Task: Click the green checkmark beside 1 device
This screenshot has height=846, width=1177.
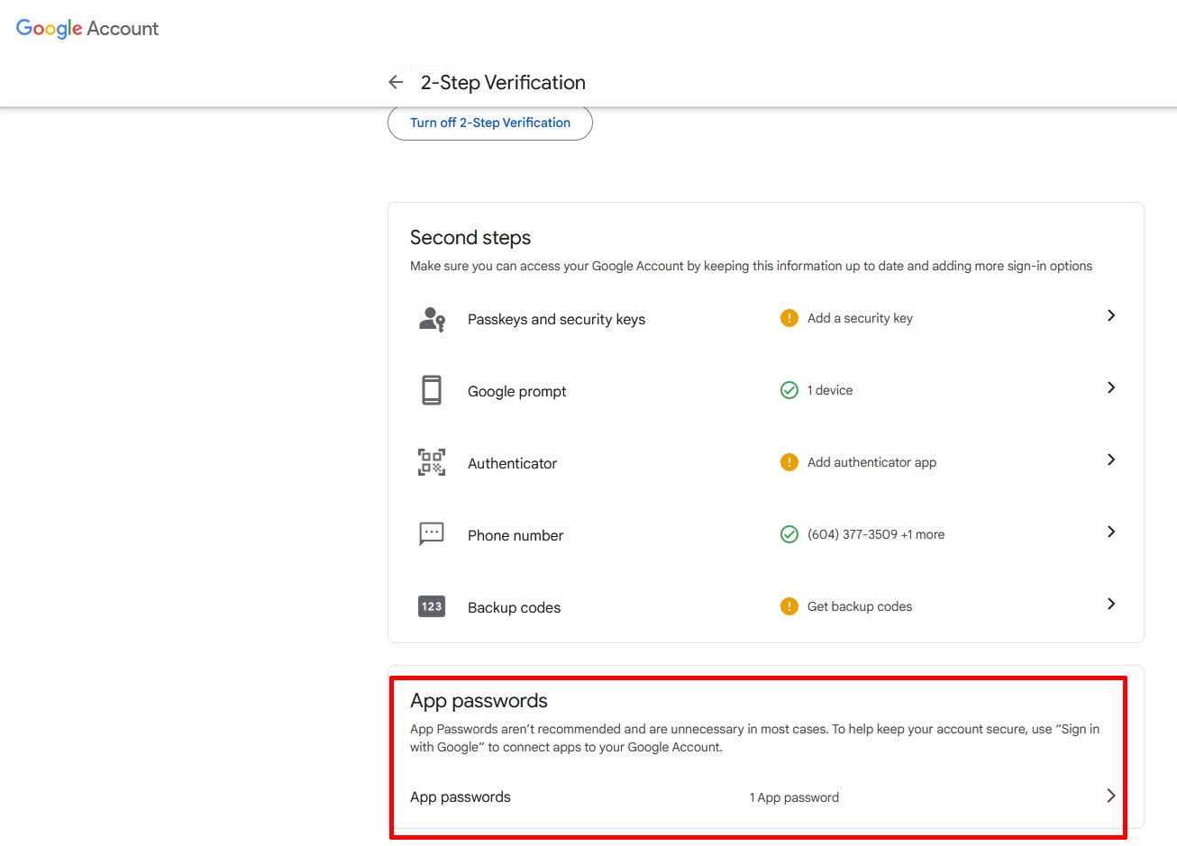Action: coord(789,390)
